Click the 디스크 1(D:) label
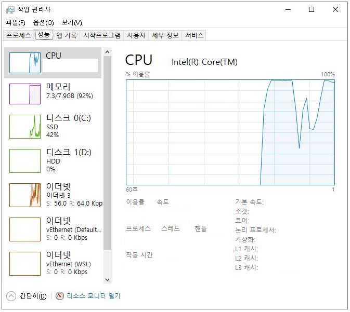Screen dimensions: 350x312 click(x=69, y=152)
